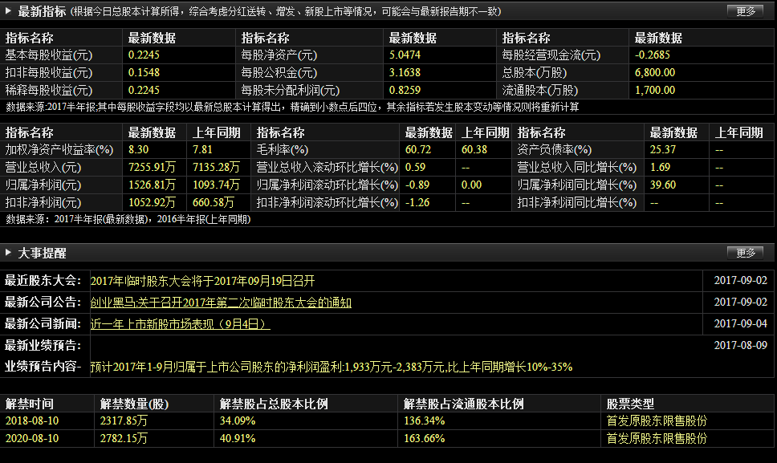The height and width of the screenshot is (463, 777).
Task: Open the 更多 button in the 最新指标 header
Action: tap(747, 11)
